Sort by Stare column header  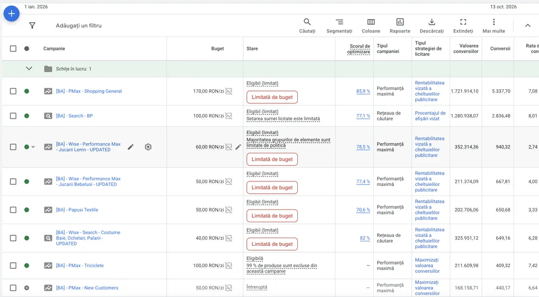click(252, 48)
